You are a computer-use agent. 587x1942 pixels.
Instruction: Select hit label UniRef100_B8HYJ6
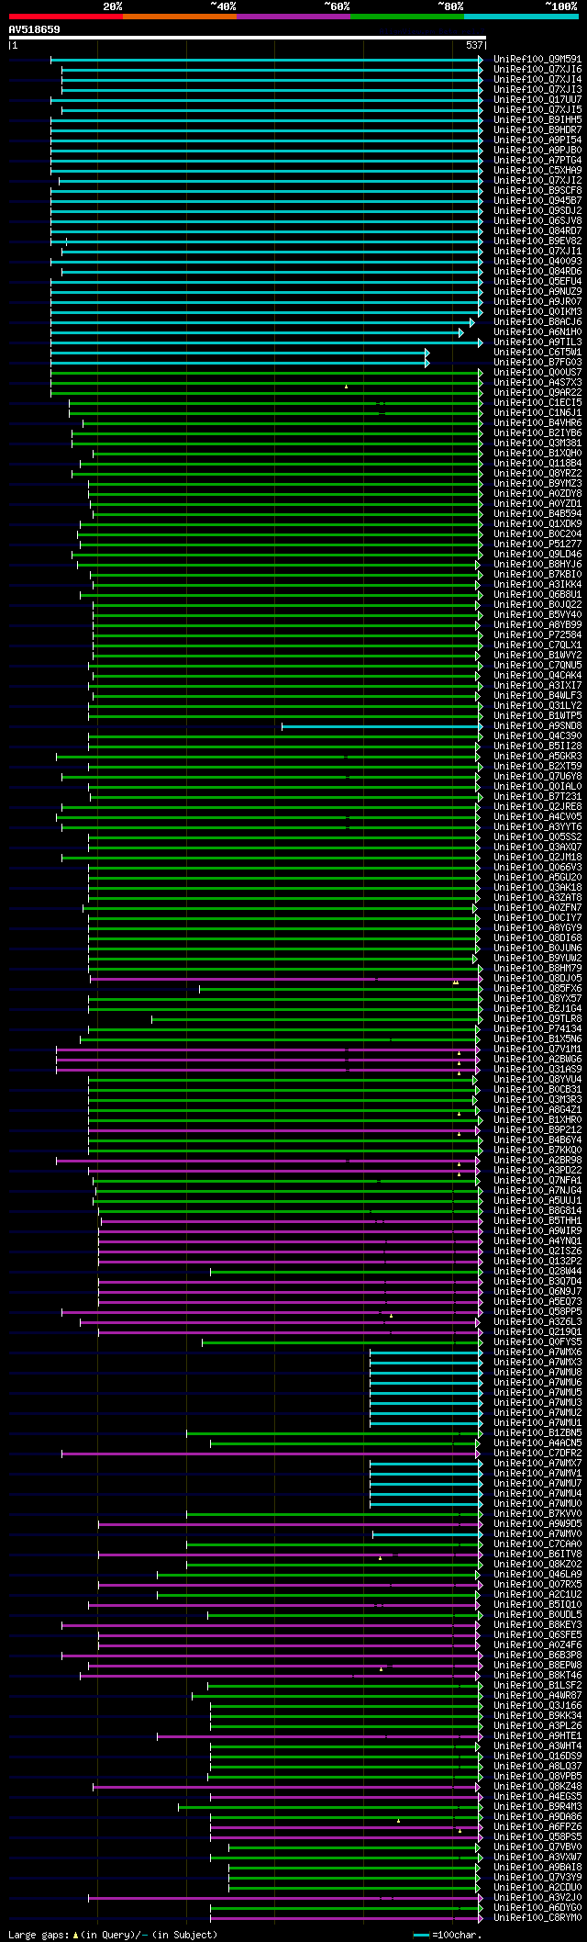click(x=537, y=564)
